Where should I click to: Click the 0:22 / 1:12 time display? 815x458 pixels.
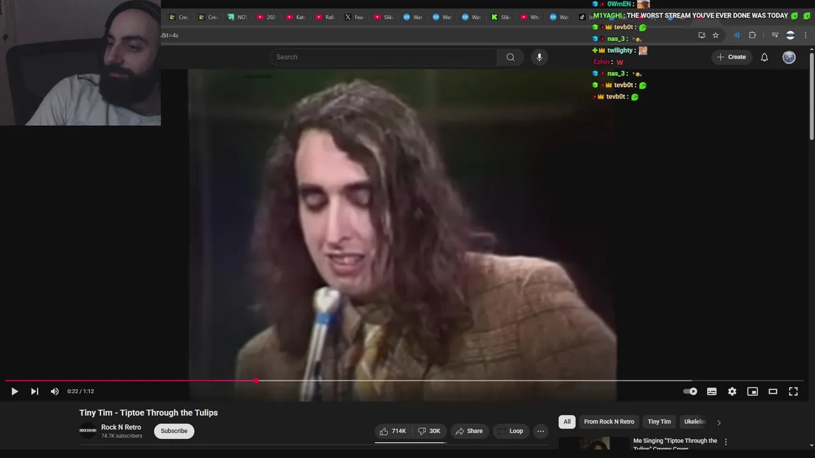[x=80, y=391]
